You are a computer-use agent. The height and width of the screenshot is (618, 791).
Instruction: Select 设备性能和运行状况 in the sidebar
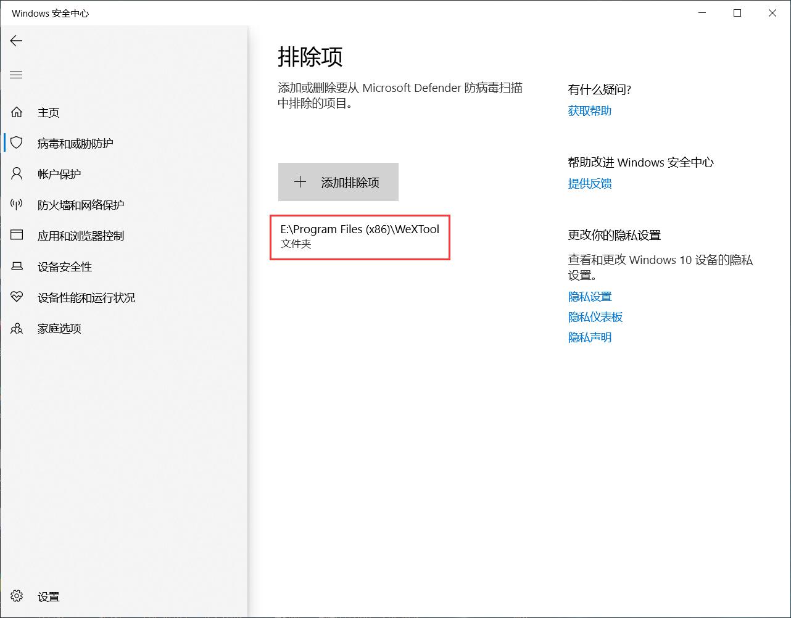[86, 298]
